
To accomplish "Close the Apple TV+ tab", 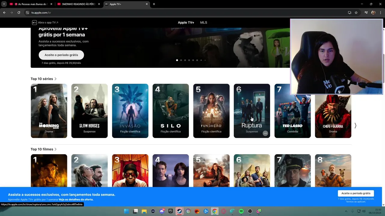I will click(x=147, y=4).
